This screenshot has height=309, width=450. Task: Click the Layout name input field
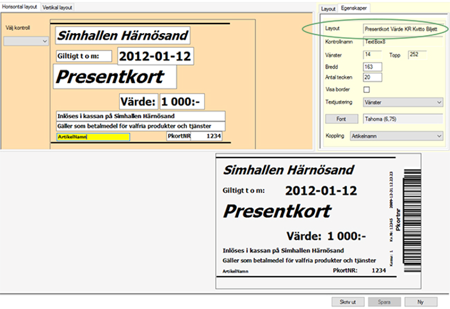pos(403,29)
